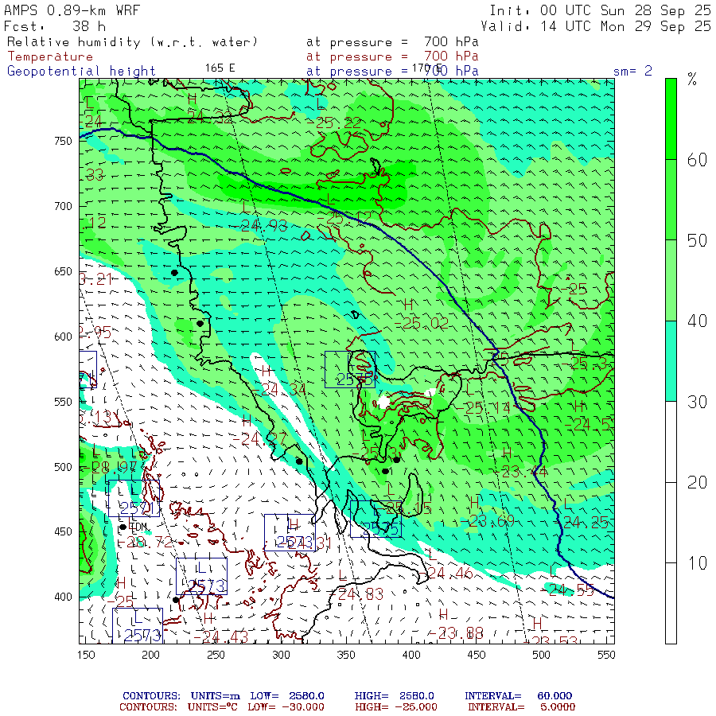
Task: Click the L marker above -24.83
Action: (x=343, y=574)
